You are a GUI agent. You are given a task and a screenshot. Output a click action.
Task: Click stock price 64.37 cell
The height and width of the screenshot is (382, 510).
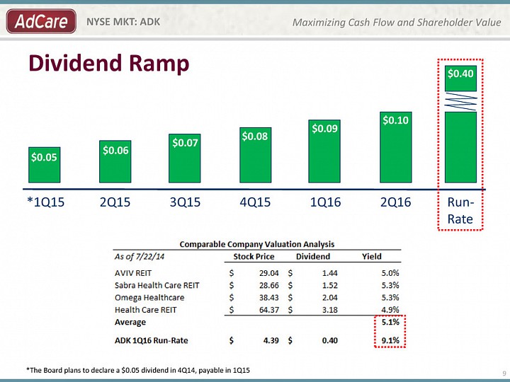click(x=269, y=310)
